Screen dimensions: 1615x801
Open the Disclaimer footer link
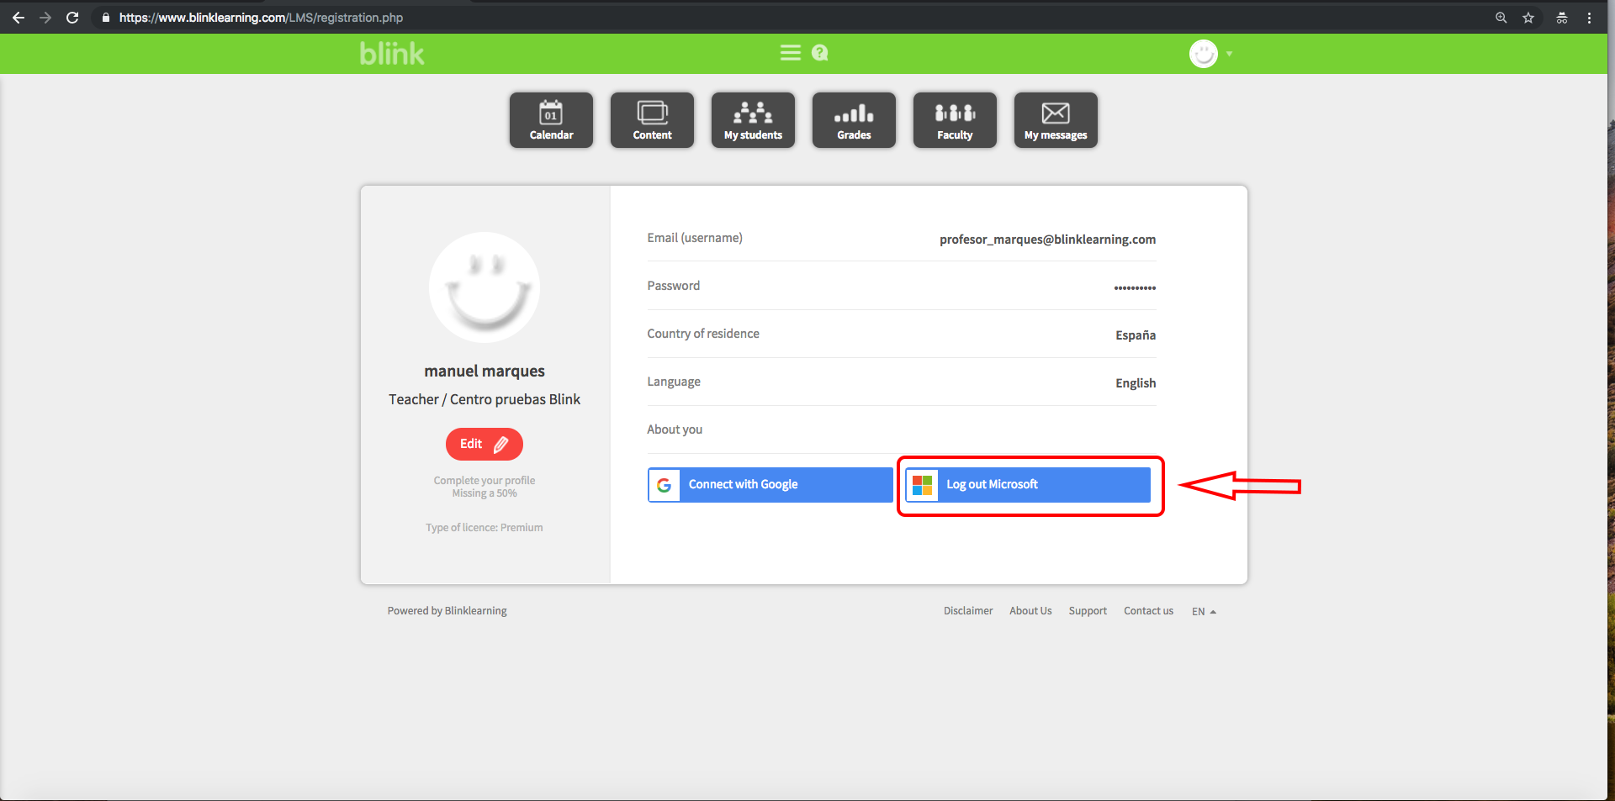(967, 611)
